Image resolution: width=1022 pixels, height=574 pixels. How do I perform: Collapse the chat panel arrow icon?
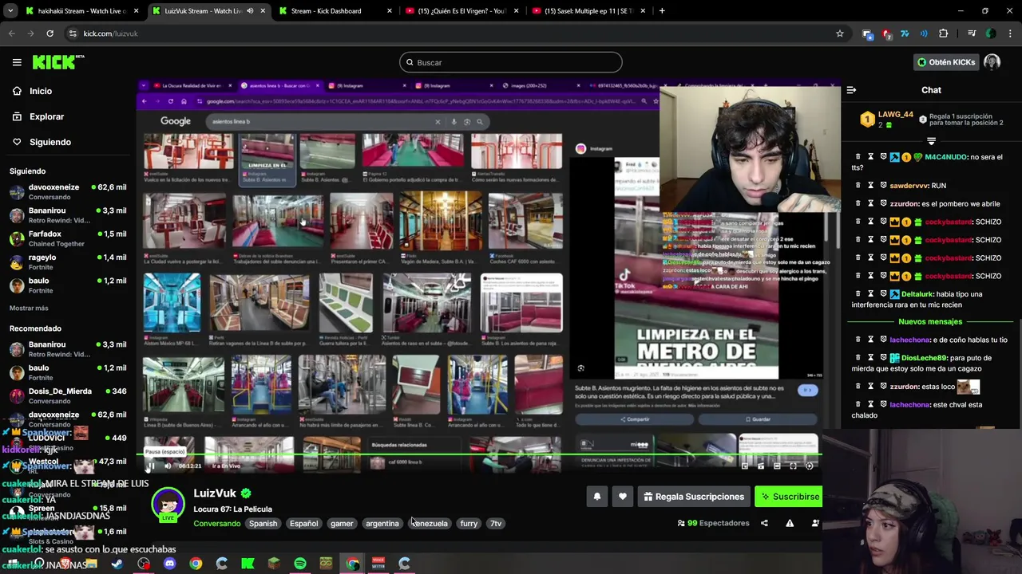pos(851,90)
